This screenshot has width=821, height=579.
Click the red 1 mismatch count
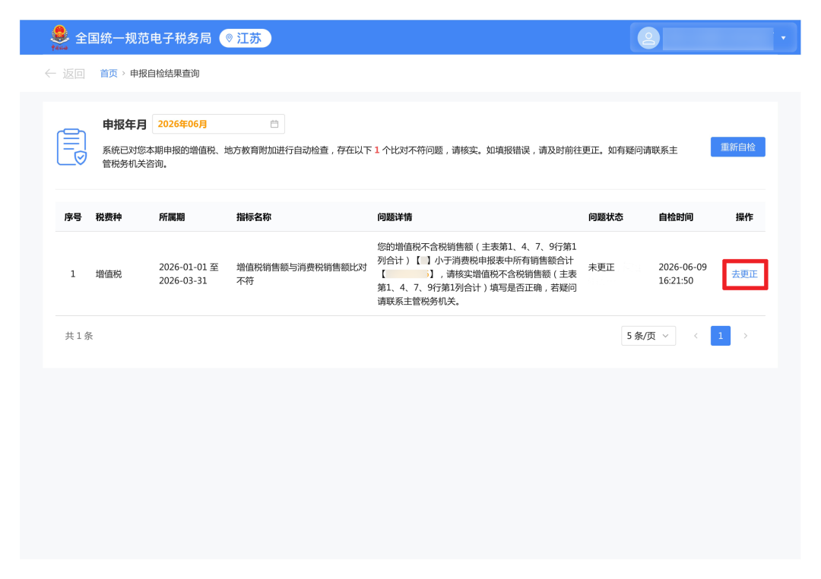pos(376,150)
